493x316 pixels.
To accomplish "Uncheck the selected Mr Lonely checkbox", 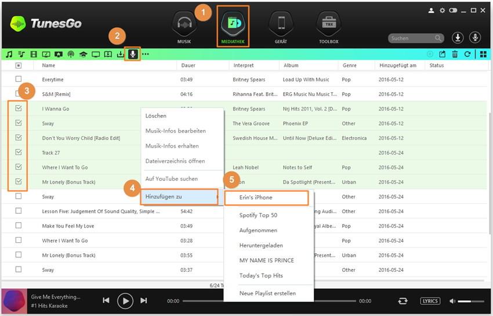I will pos(19,182).
